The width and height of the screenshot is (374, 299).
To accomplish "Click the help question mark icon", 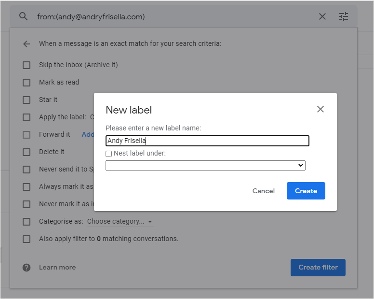I will (x=27, y=267).
